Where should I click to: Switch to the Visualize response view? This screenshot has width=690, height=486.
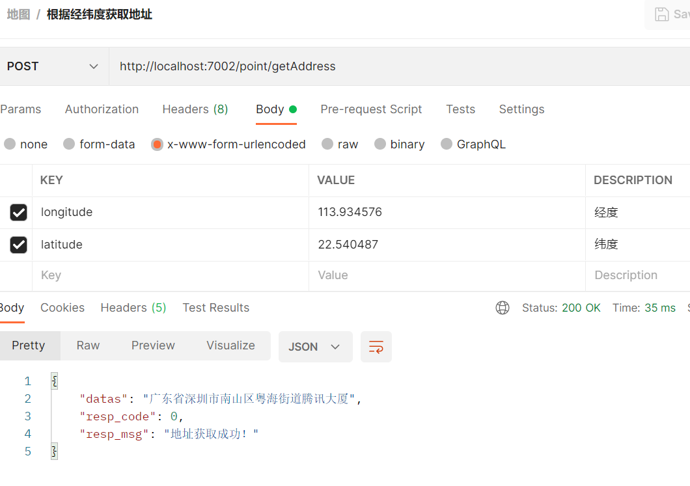(x=230, y=345)
